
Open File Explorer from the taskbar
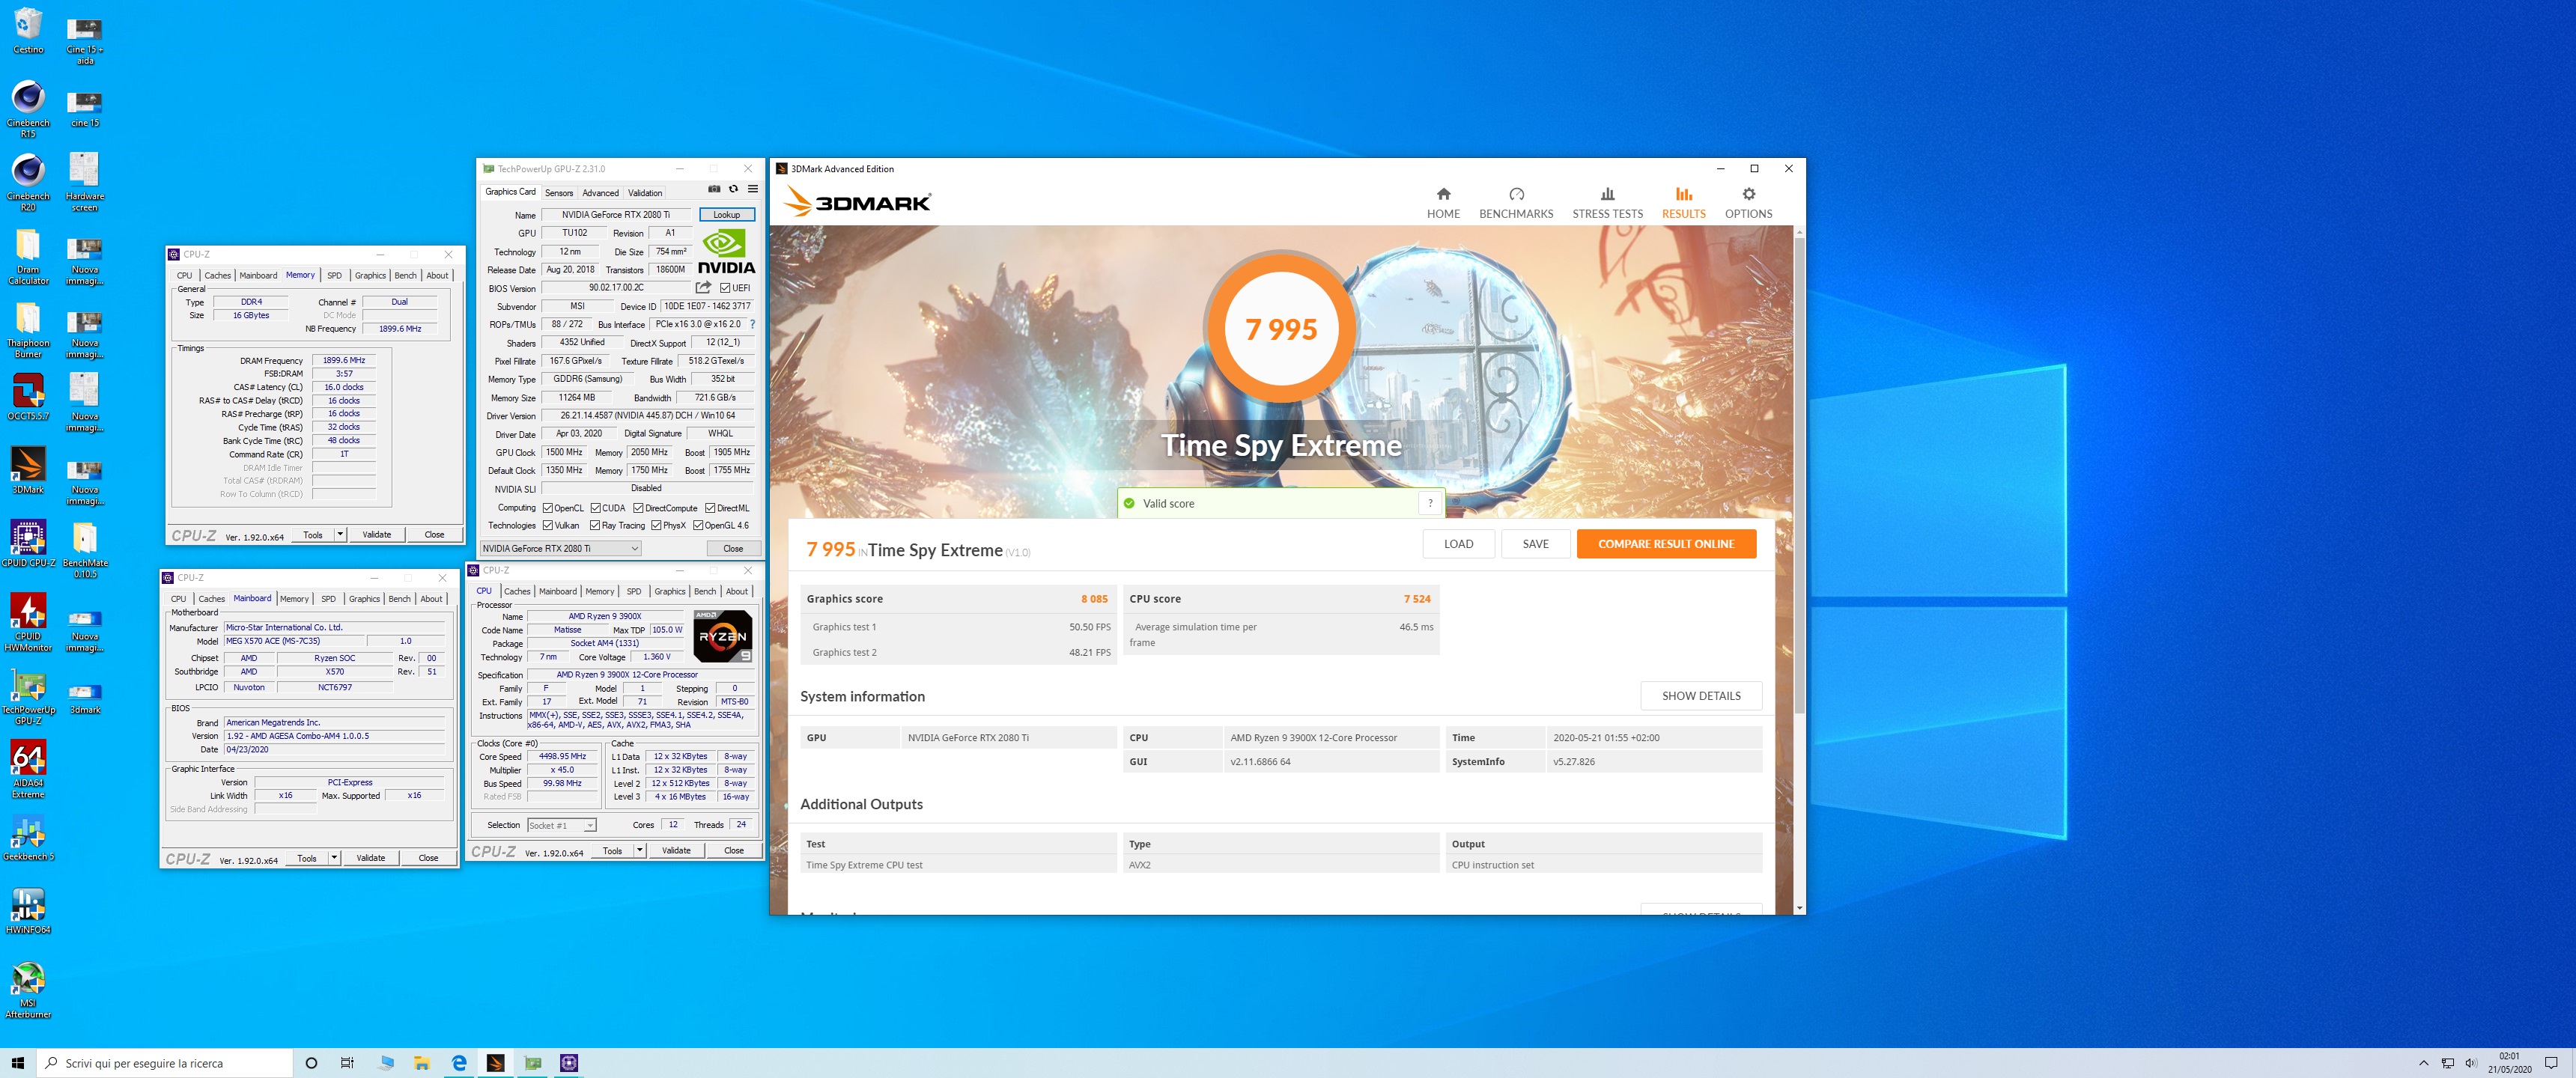[422, 1063]
